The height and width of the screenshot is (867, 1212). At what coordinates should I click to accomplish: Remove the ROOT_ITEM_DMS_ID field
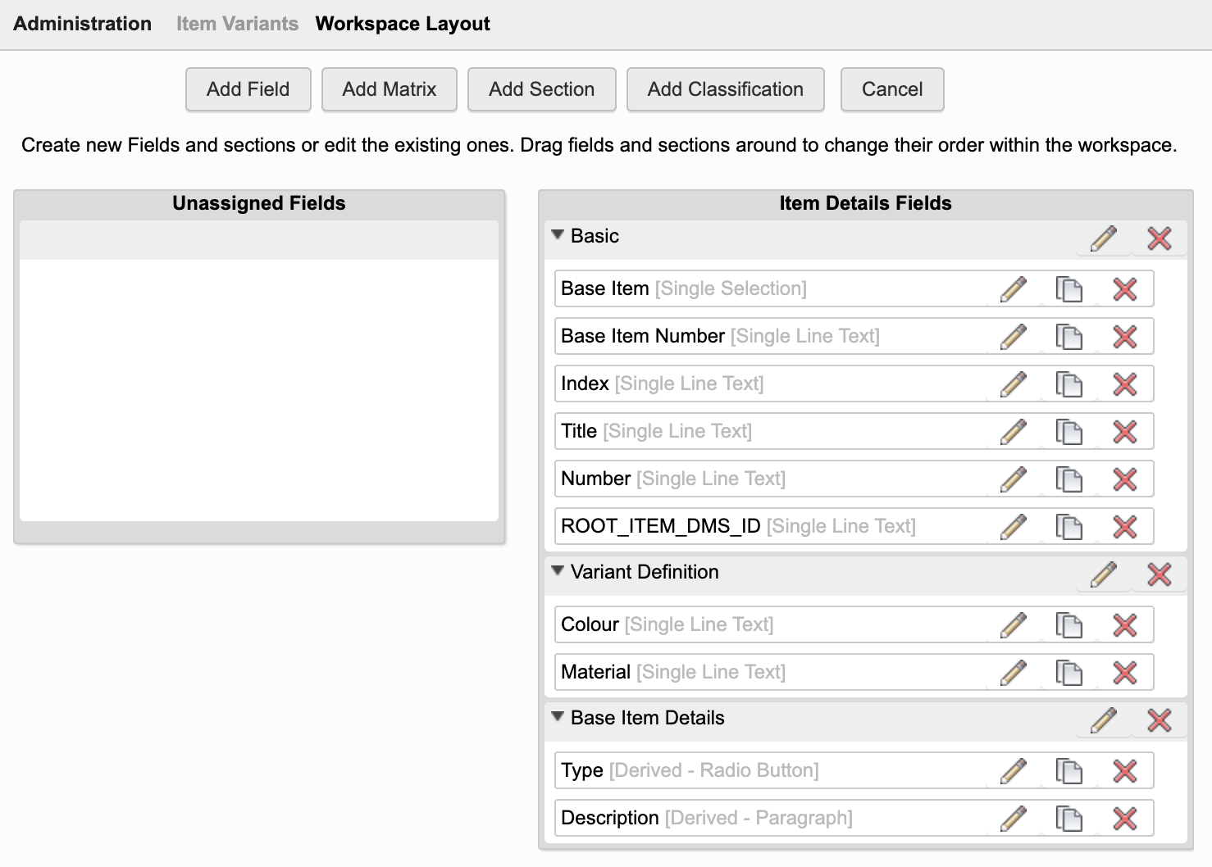pyautogui.click(x=1124, y=527)
